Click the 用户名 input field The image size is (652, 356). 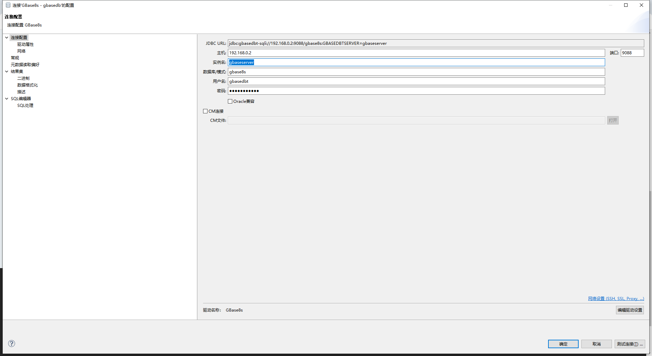click(416, 81)
